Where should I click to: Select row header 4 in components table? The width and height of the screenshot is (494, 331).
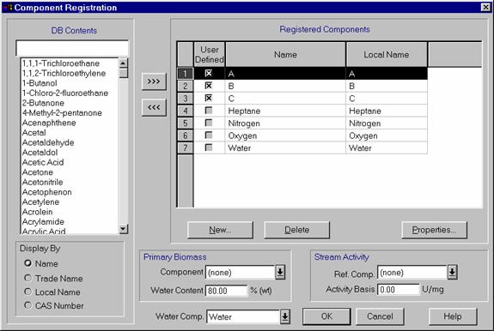click(186, 111)
